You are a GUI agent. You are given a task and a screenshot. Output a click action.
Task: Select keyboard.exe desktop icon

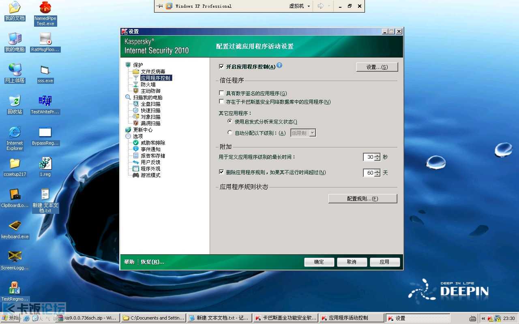click(15, 230)
